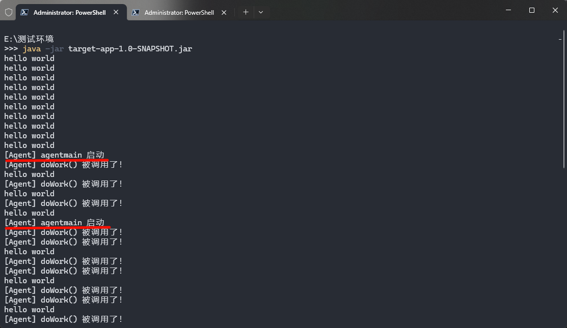
Task: Click the vertical scrollbar thumb
Action: (564, 99)
